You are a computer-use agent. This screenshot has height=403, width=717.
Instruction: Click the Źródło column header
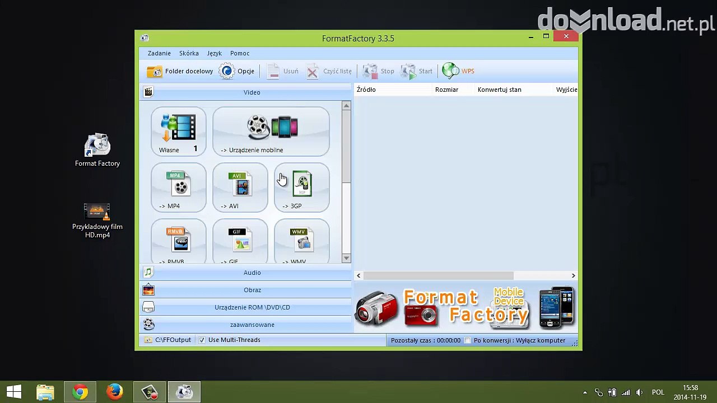pyautogui.click(x=393, y=90)
